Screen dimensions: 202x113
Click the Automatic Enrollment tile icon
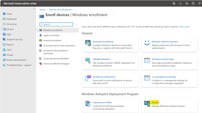(x=88, y=43)
